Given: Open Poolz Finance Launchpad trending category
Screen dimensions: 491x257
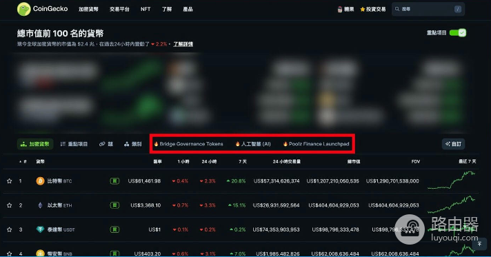Looking at the screenshot, I should coord(316,144).
